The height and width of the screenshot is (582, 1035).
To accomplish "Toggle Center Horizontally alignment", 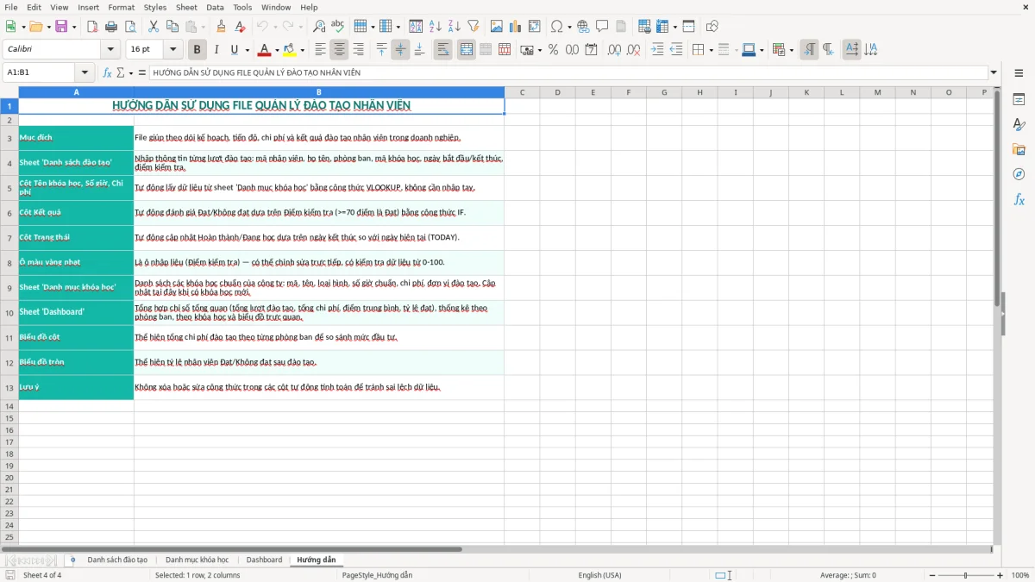I will pyautogui.click(x=340, y=50).
